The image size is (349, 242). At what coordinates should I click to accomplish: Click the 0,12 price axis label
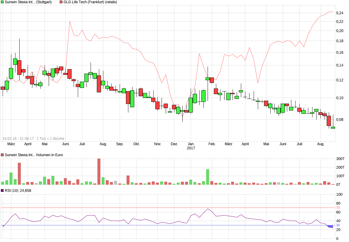(340, 80)
